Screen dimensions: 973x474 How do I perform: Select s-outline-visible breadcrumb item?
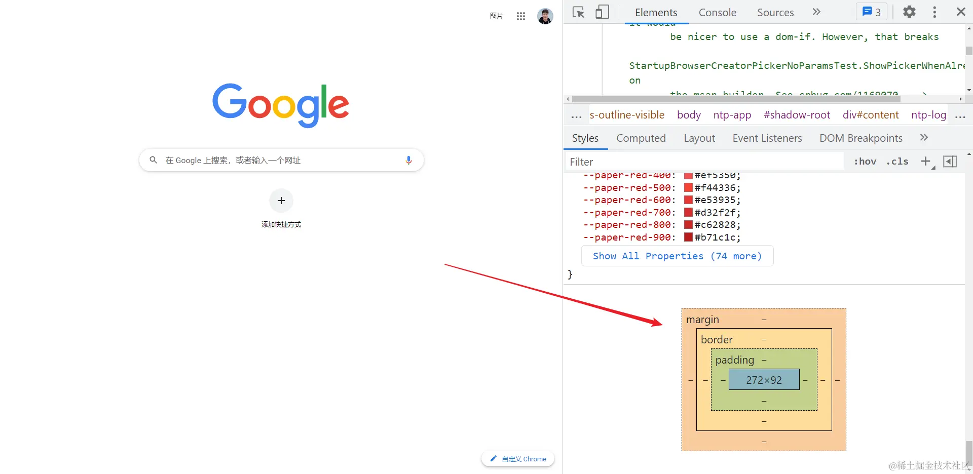(627, 115)
